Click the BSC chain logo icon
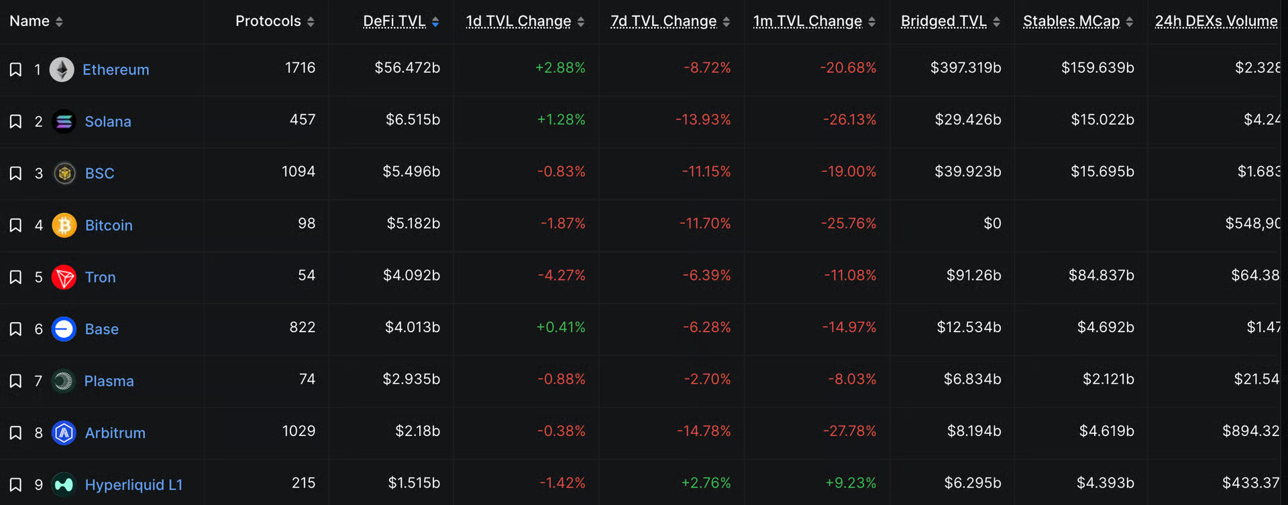This screenshot has width=1288, height=505. [x=64, y=173]
